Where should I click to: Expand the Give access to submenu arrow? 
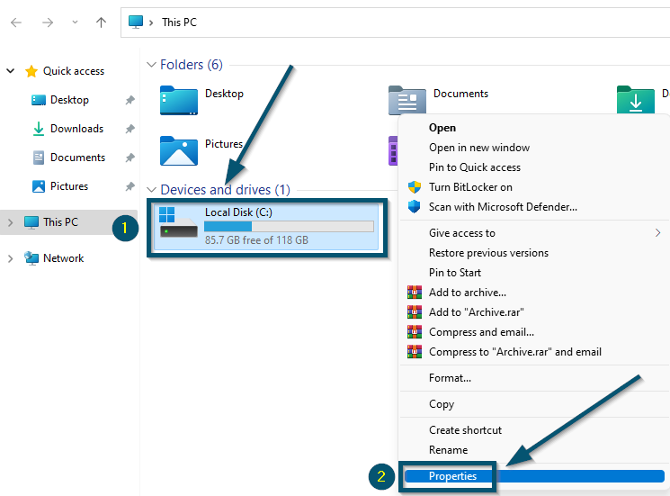tap(657, 232)
